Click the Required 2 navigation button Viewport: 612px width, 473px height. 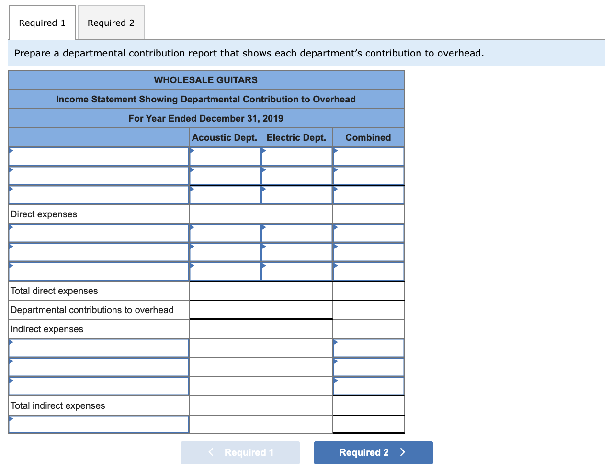tap(373, 452)
